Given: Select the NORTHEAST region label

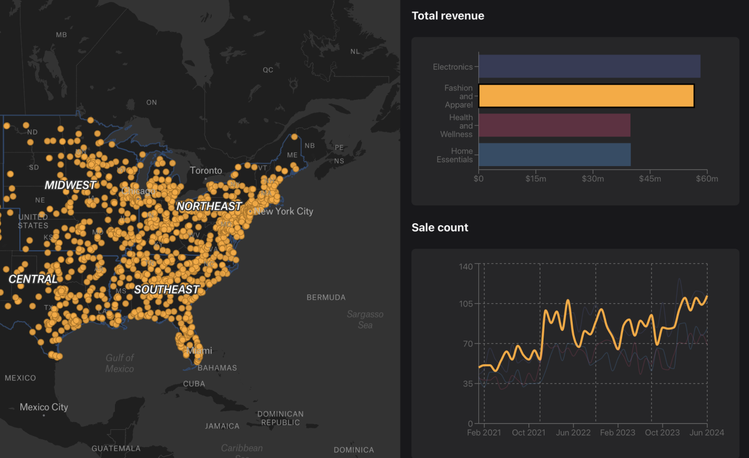Looking at the screenshot, I should [209, 207].
